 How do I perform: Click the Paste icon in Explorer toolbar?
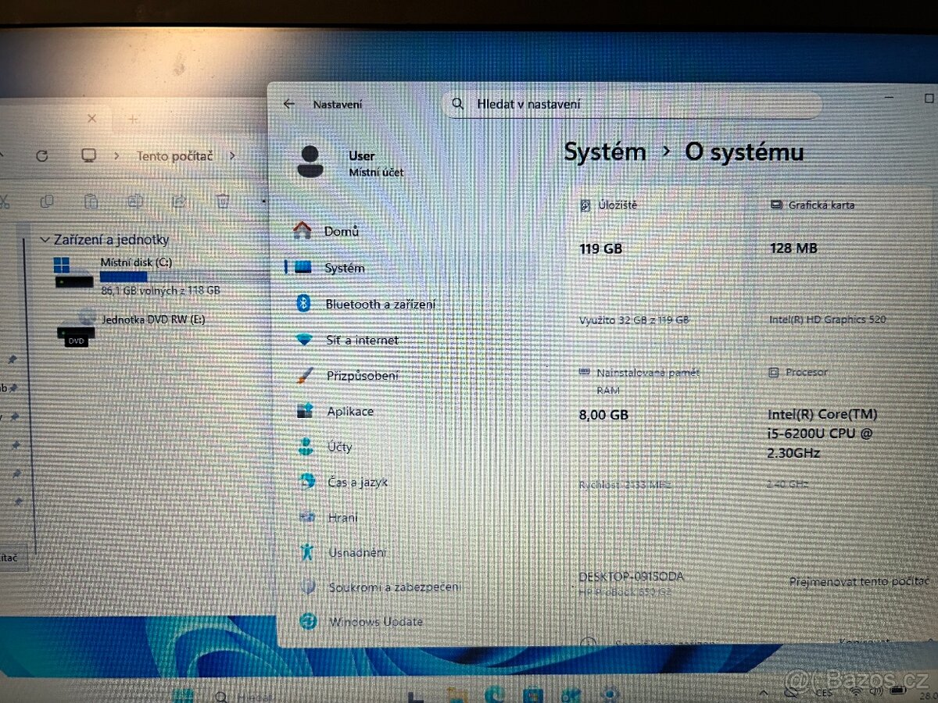[91, 202]
